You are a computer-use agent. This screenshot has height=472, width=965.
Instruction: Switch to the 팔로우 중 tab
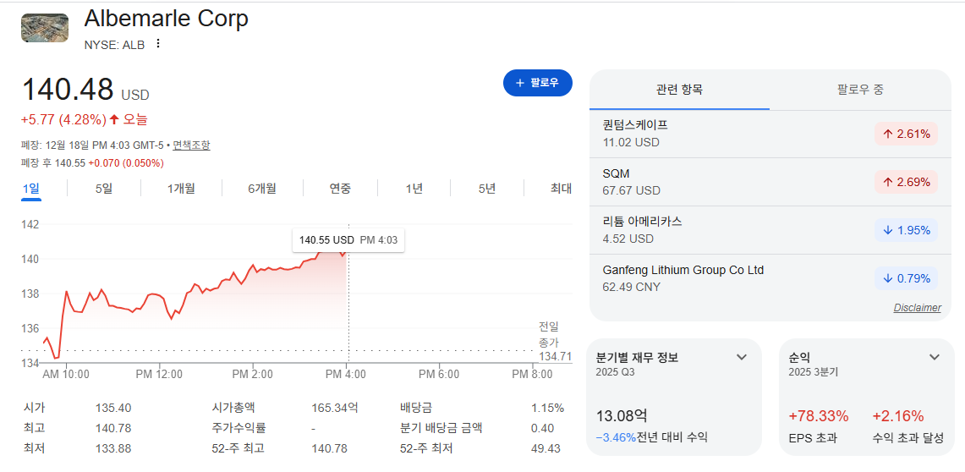[x=860, y=90]
